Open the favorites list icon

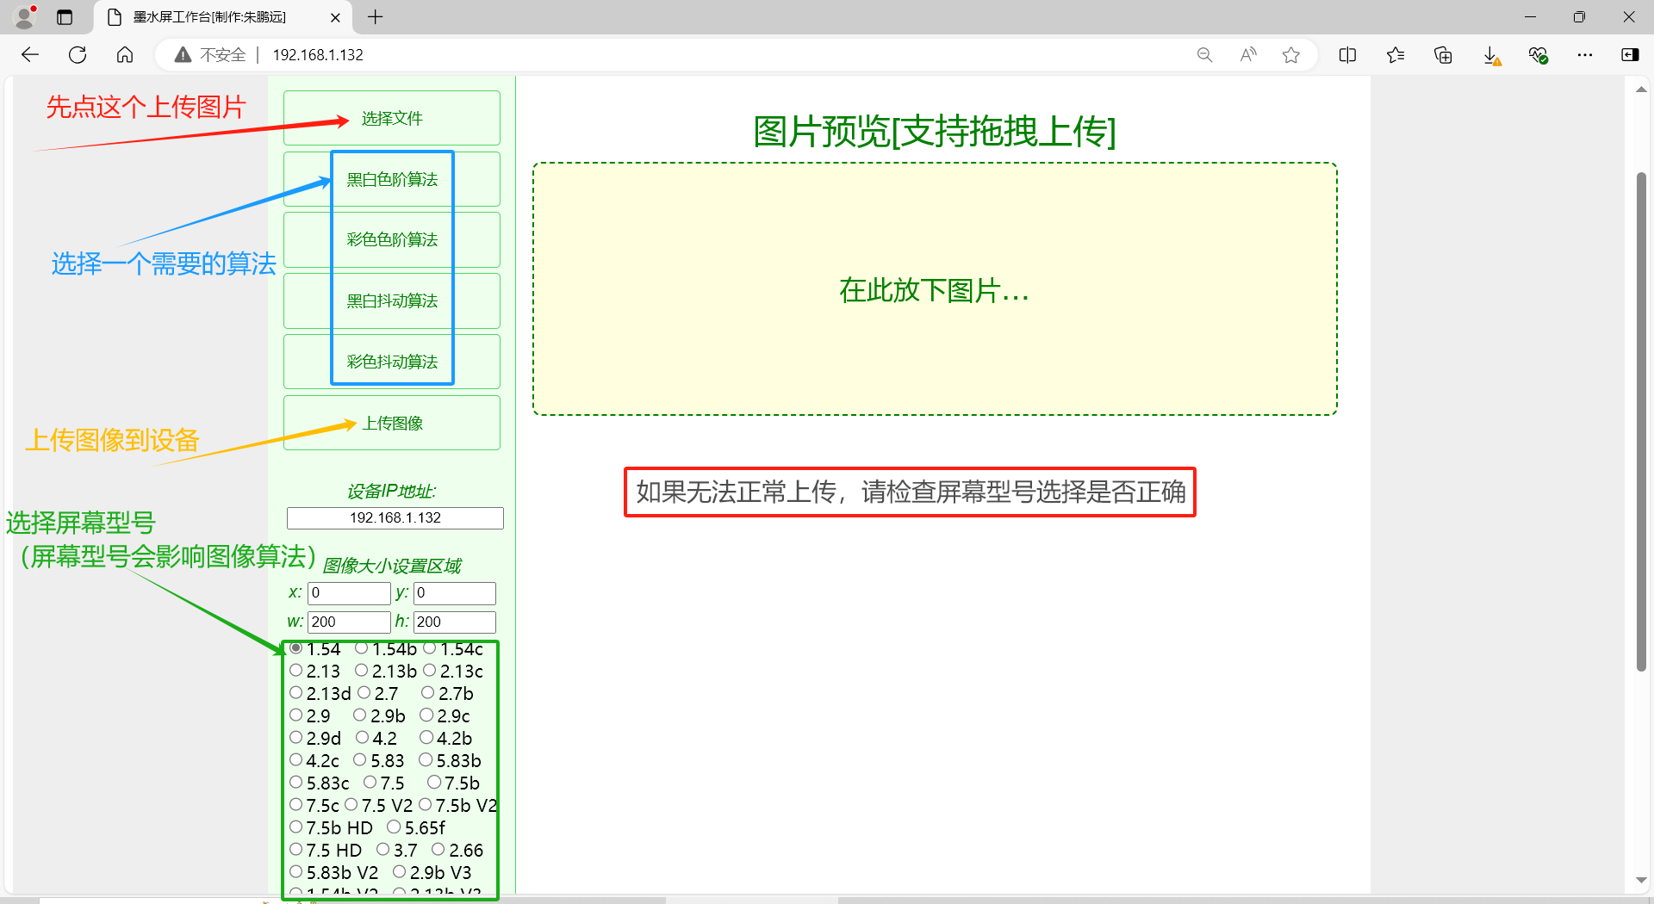click(x=1396, y=55)
